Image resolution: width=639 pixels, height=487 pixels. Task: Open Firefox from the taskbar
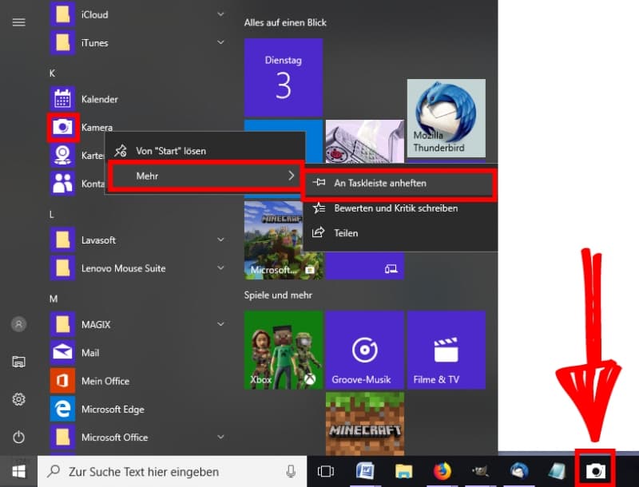(443, 472)
